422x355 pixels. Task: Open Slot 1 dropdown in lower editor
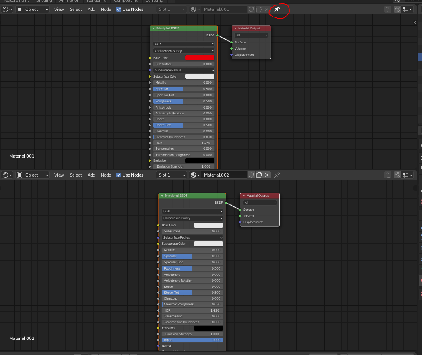172,175
